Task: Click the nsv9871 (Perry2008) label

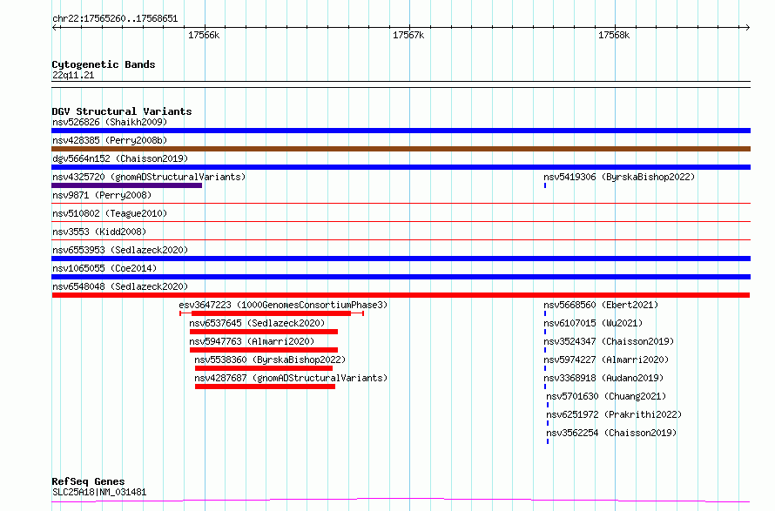Action: click(102, 195)
